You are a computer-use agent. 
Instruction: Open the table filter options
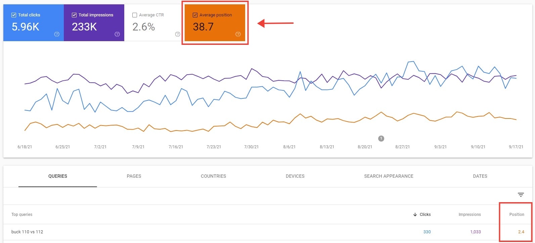click(x=521, y=194)
